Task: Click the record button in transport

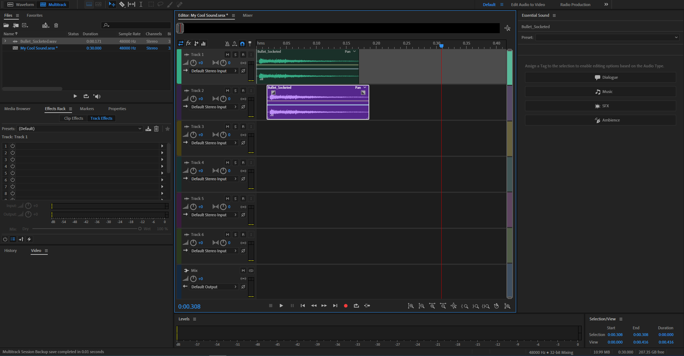Action: [x=345, y=306]
